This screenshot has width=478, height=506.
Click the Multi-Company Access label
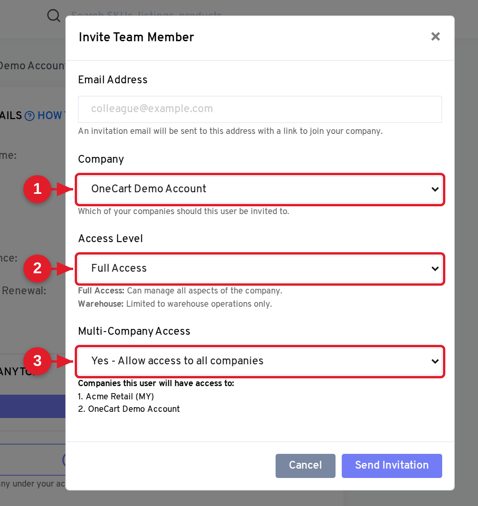134,331
